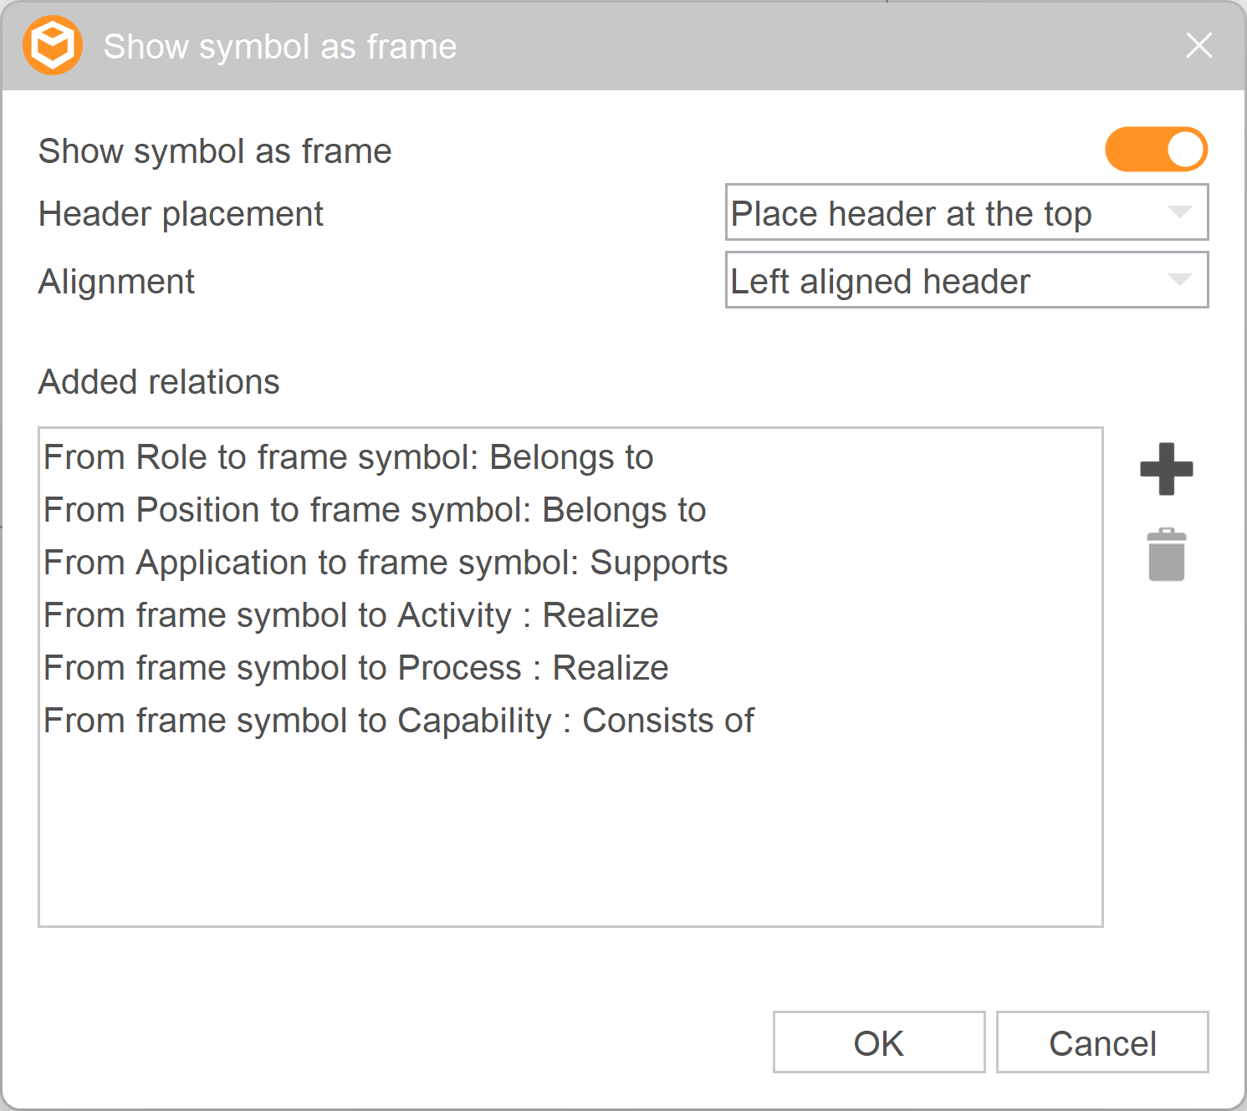Screen dimensions: 1247x1111
Task: Open the Left aligned header dropdown
Action: click(966, 280)
